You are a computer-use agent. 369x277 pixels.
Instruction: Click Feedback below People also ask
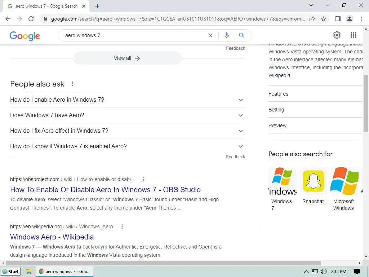pyautogui.click(x=236, y=157)
